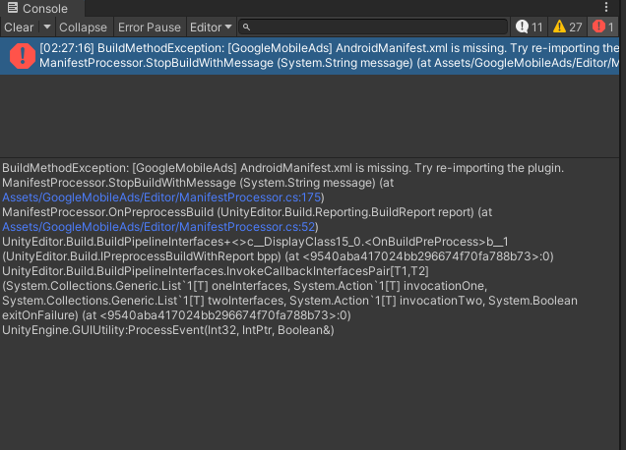This screenshot has height=450, width=626.
Task: Select the Console tab
Action: click(42, 8)
